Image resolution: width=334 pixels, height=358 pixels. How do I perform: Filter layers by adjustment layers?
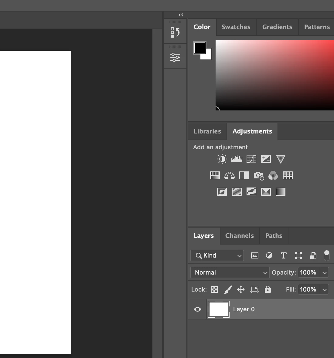269,255
